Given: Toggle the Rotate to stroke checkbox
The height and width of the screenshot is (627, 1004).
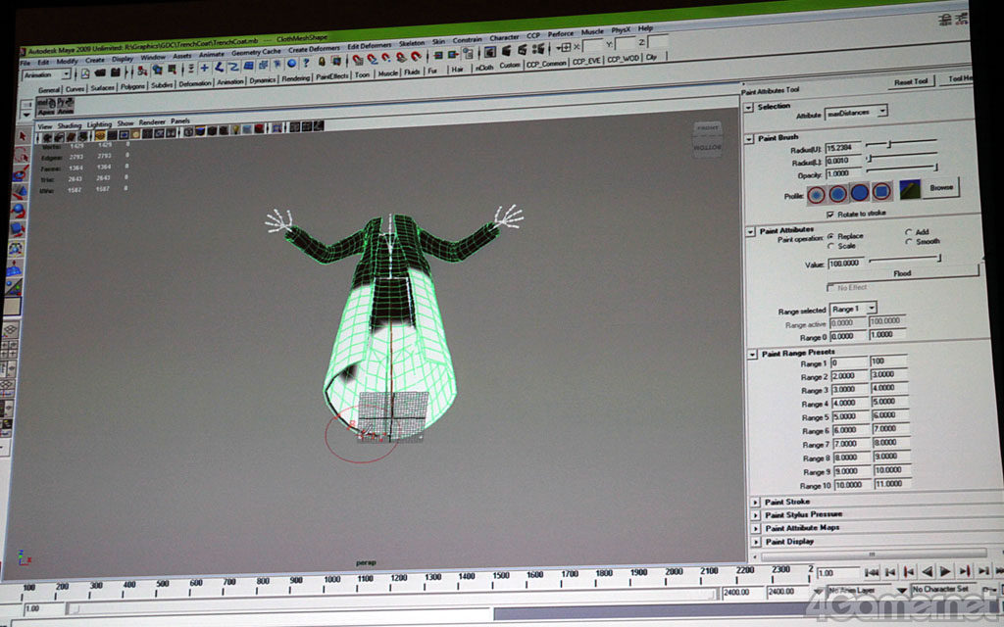Looking at the screenshot, I should tap(831, 213).
